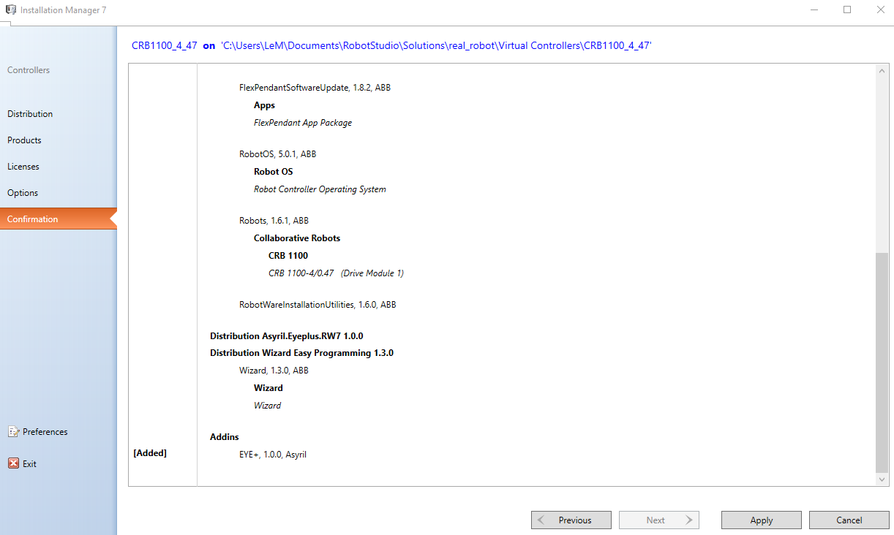The height and width of the screenshot is (535, 894).
Task: Click FlexPendant App Package entry
Action: point(303,123)
